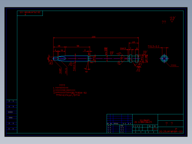Click the purple centerline of the shaft

(x=96, y=59)
